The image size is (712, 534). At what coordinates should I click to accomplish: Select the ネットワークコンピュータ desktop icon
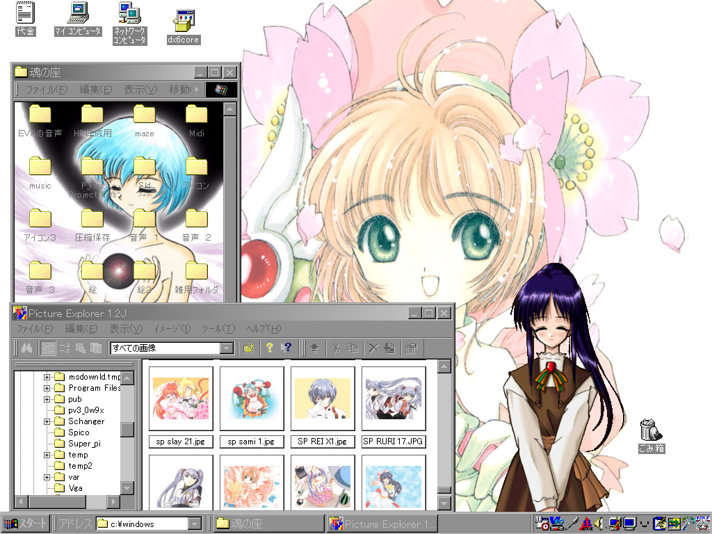pos(130,23)
